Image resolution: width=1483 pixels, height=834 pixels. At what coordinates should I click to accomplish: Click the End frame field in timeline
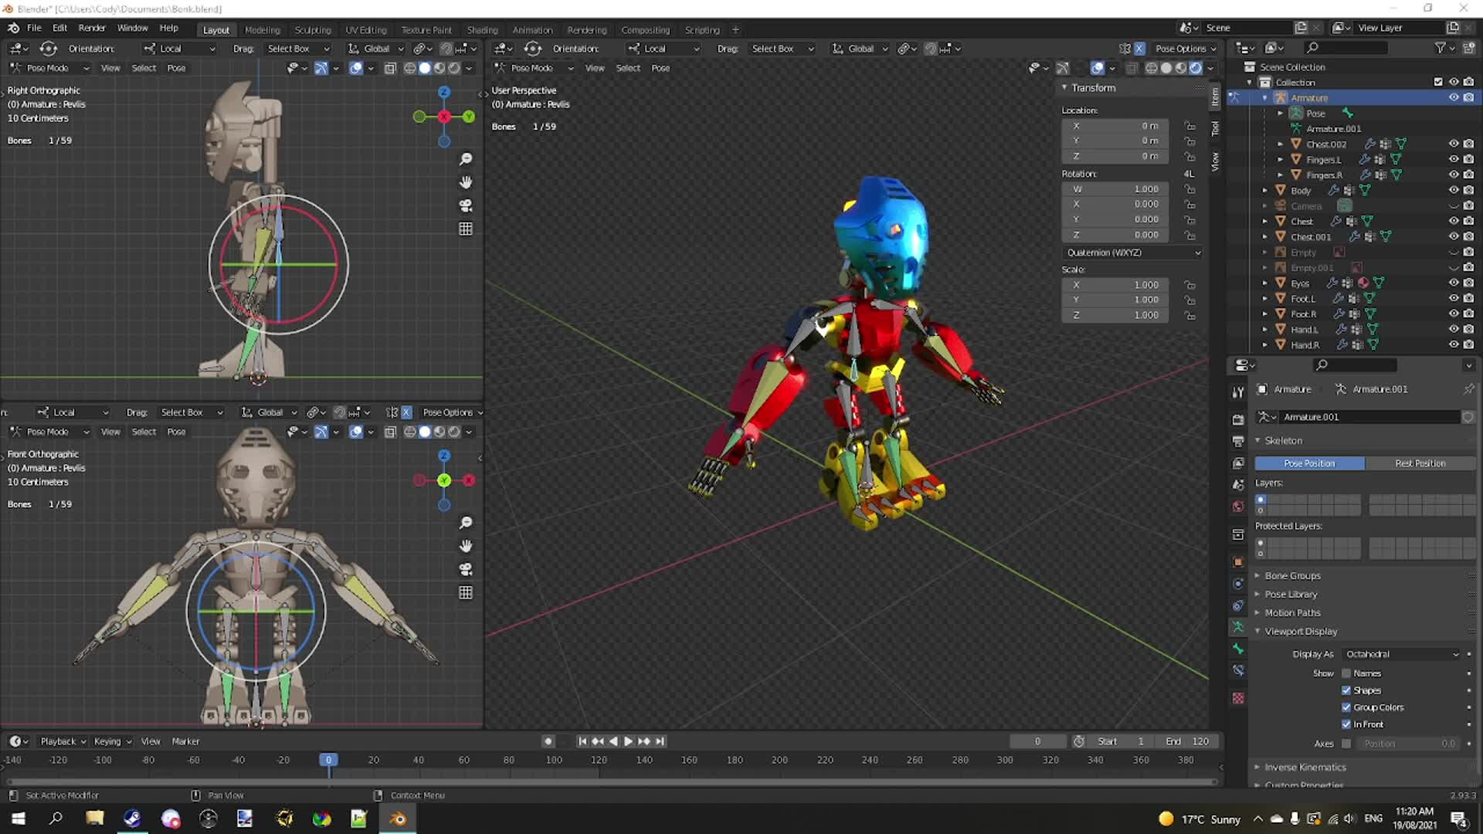point(1187,741)
